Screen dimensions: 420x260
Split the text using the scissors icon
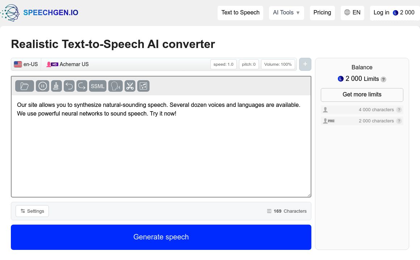pyautogui.click(x=130, y=86)
